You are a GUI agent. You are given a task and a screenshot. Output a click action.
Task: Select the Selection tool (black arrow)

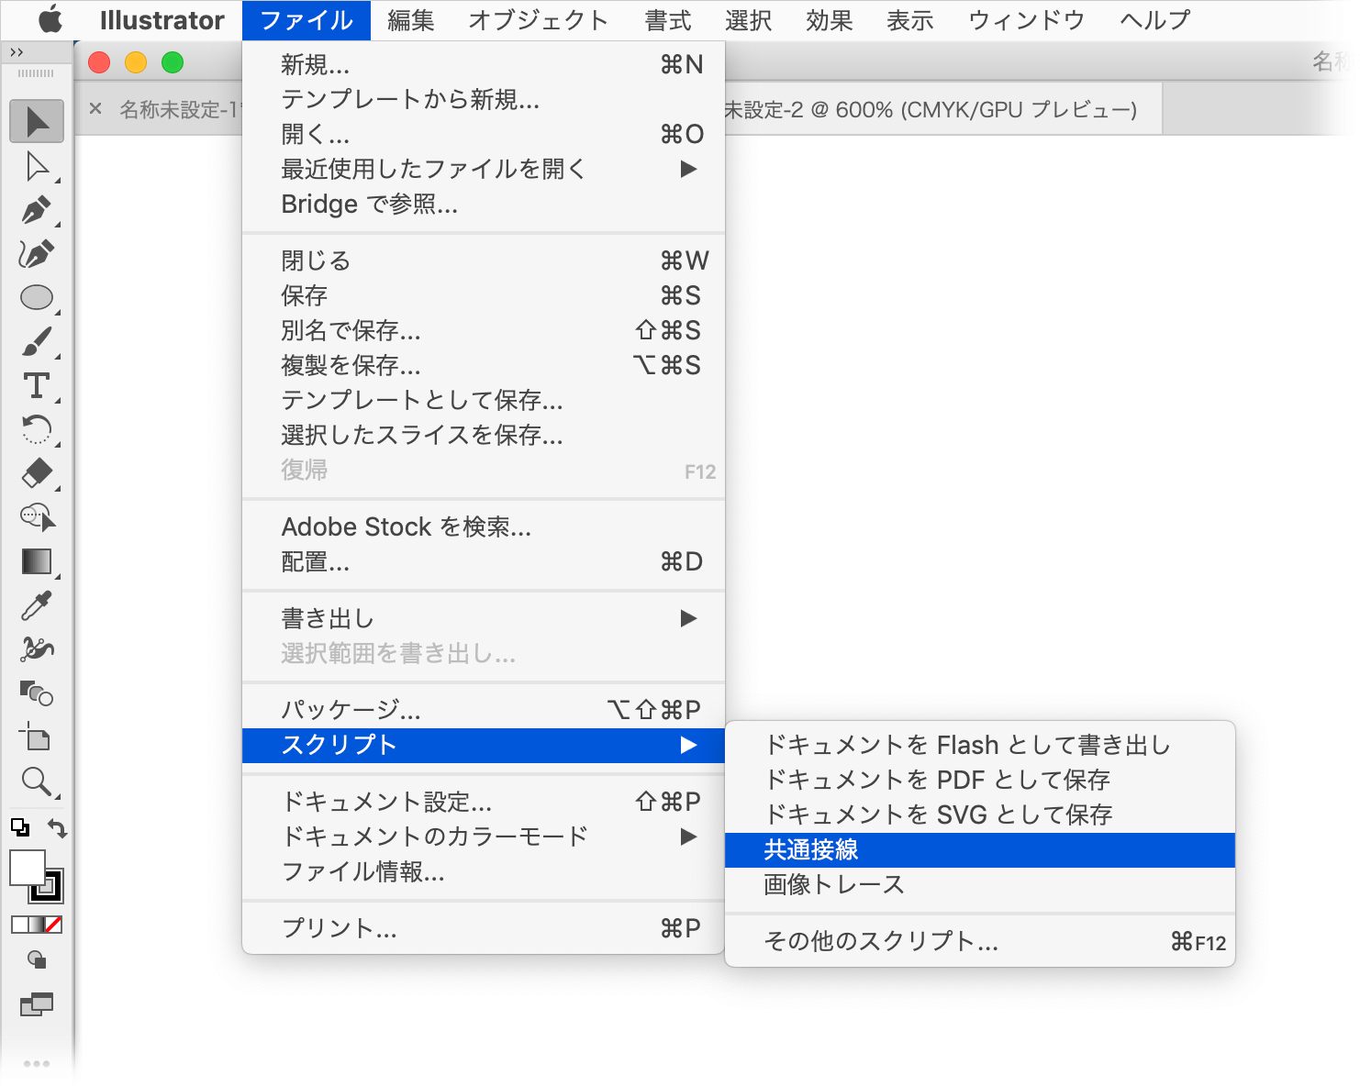click(x=37, y=121)
